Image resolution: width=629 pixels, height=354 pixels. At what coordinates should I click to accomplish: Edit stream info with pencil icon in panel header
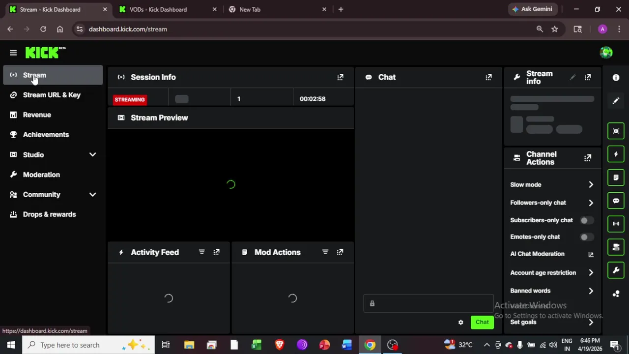pyautogui.click(x=572, y=77)
